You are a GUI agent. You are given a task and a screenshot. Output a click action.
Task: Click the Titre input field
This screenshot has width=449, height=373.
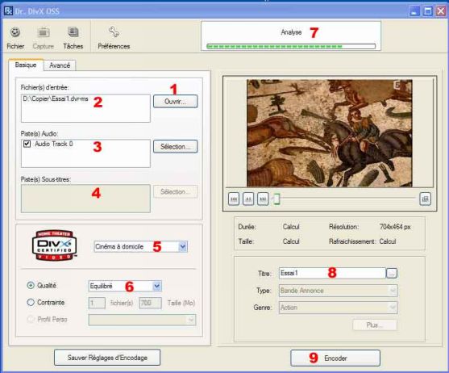point(332,273)
